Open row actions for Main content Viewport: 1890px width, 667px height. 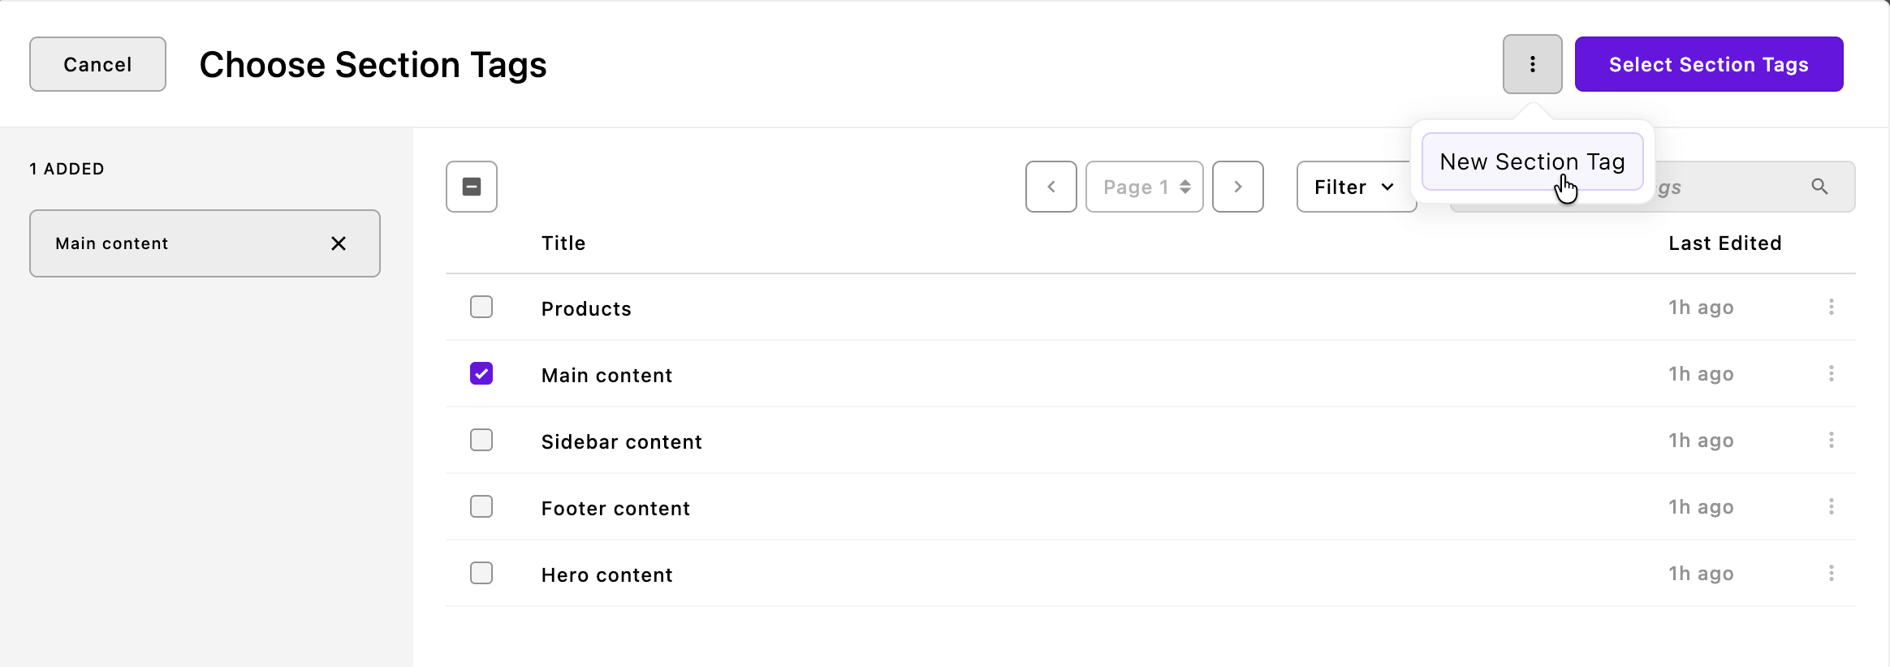(x=1831, y=373)
